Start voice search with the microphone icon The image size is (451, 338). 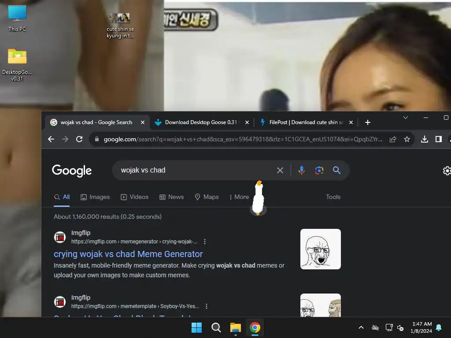pos(301,170)
